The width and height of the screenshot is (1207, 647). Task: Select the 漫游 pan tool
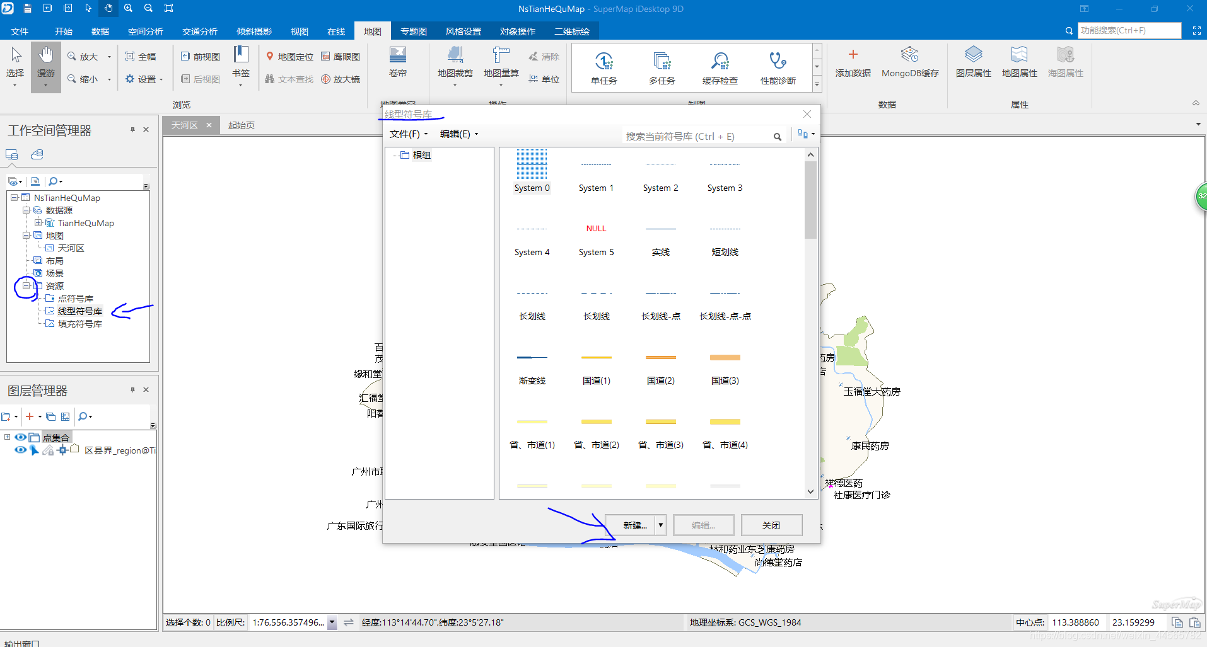coord(45,66)
